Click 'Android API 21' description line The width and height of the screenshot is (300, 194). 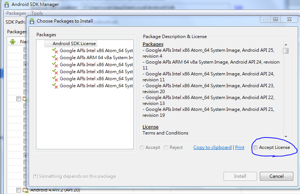(209, 112)
